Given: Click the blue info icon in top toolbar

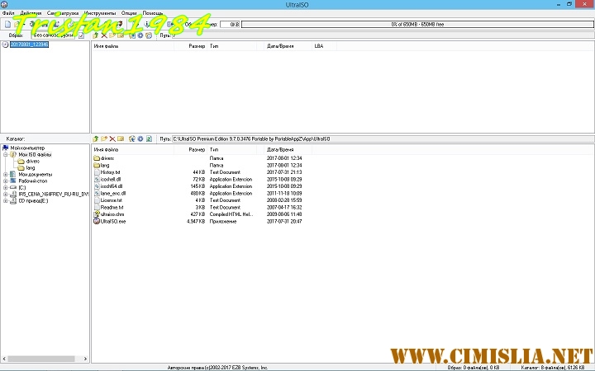Looking at the screenshot, I should (147, 24).
